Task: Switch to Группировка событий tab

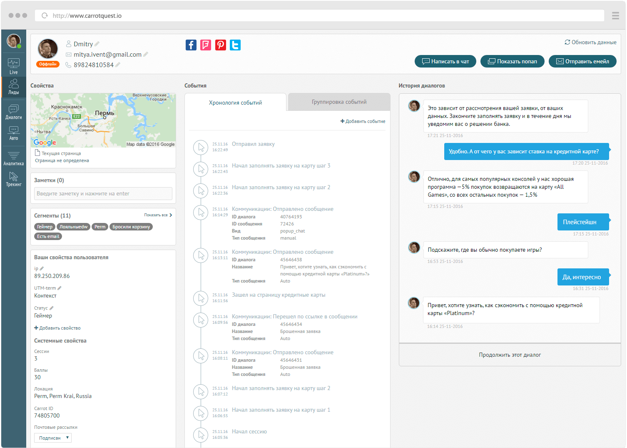Action: [339, 102]
